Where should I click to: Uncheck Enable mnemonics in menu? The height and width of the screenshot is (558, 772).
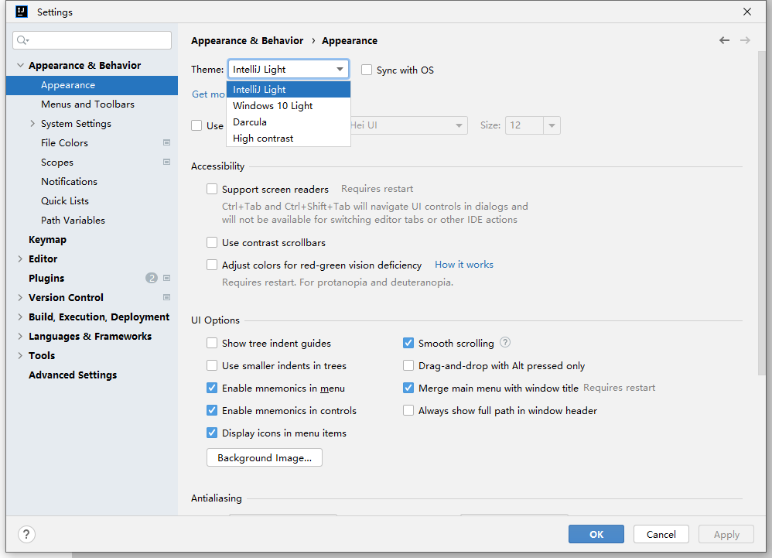tap(212, 388)
